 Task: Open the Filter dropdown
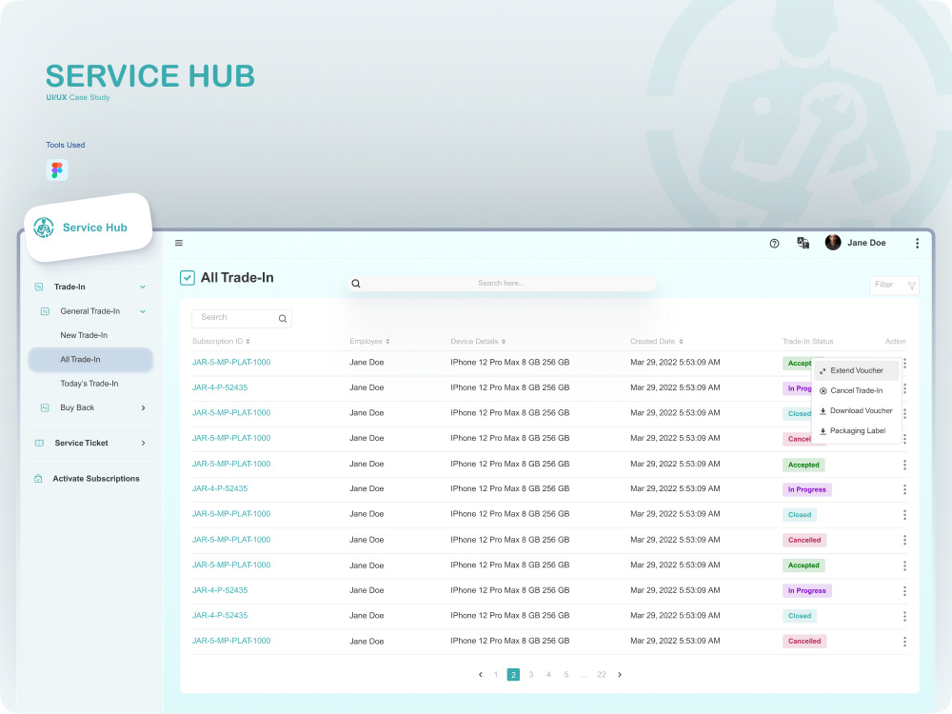[894, 286]
